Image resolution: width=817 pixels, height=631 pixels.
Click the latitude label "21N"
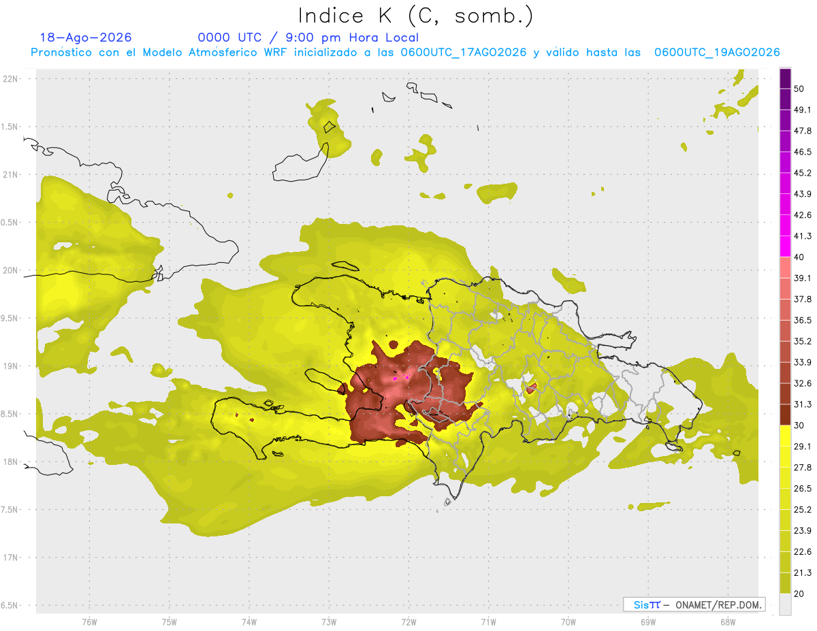[x=10, y=175]
